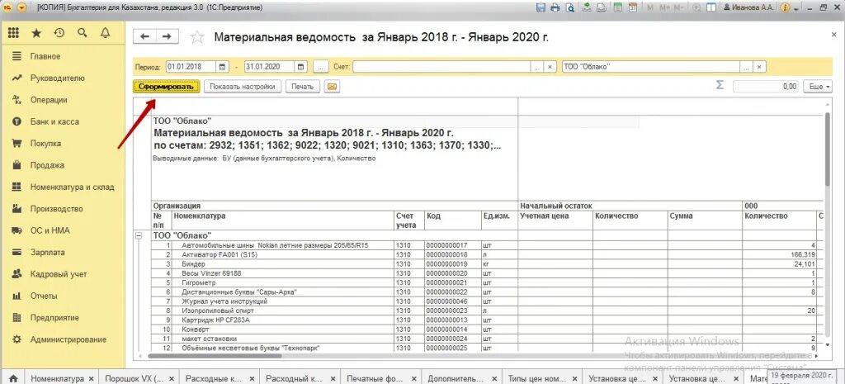This screenshot has width=845, height=384.
Task: Go back with the left arrow button
Action: pos(144,36)
